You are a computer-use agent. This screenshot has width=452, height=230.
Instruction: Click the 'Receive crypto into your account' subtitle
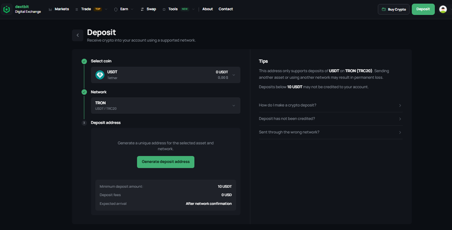click(142, 41)
